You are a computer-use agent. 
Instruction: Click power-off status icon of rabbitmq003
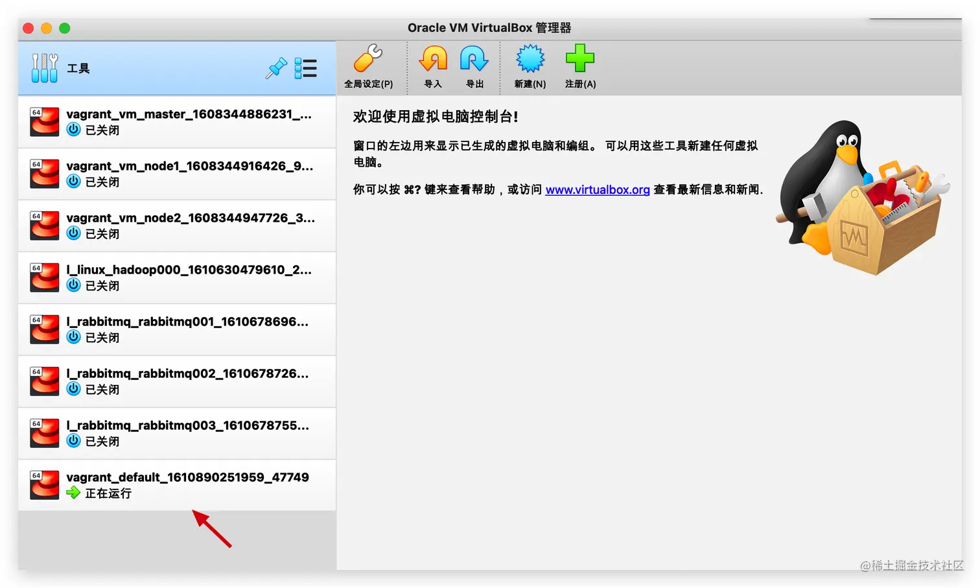[74, 441]
